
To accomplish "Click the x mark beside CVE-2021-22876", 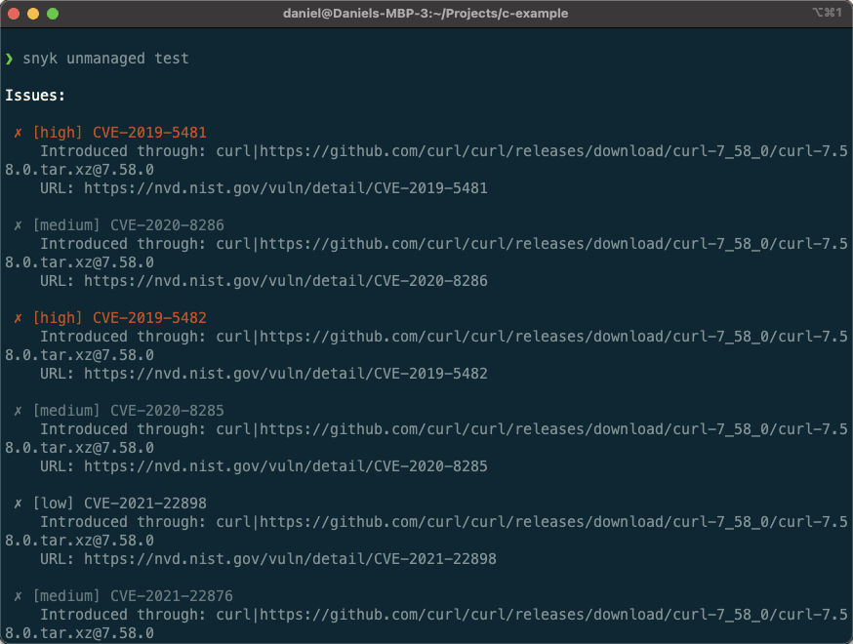I will tap(18, 597).
